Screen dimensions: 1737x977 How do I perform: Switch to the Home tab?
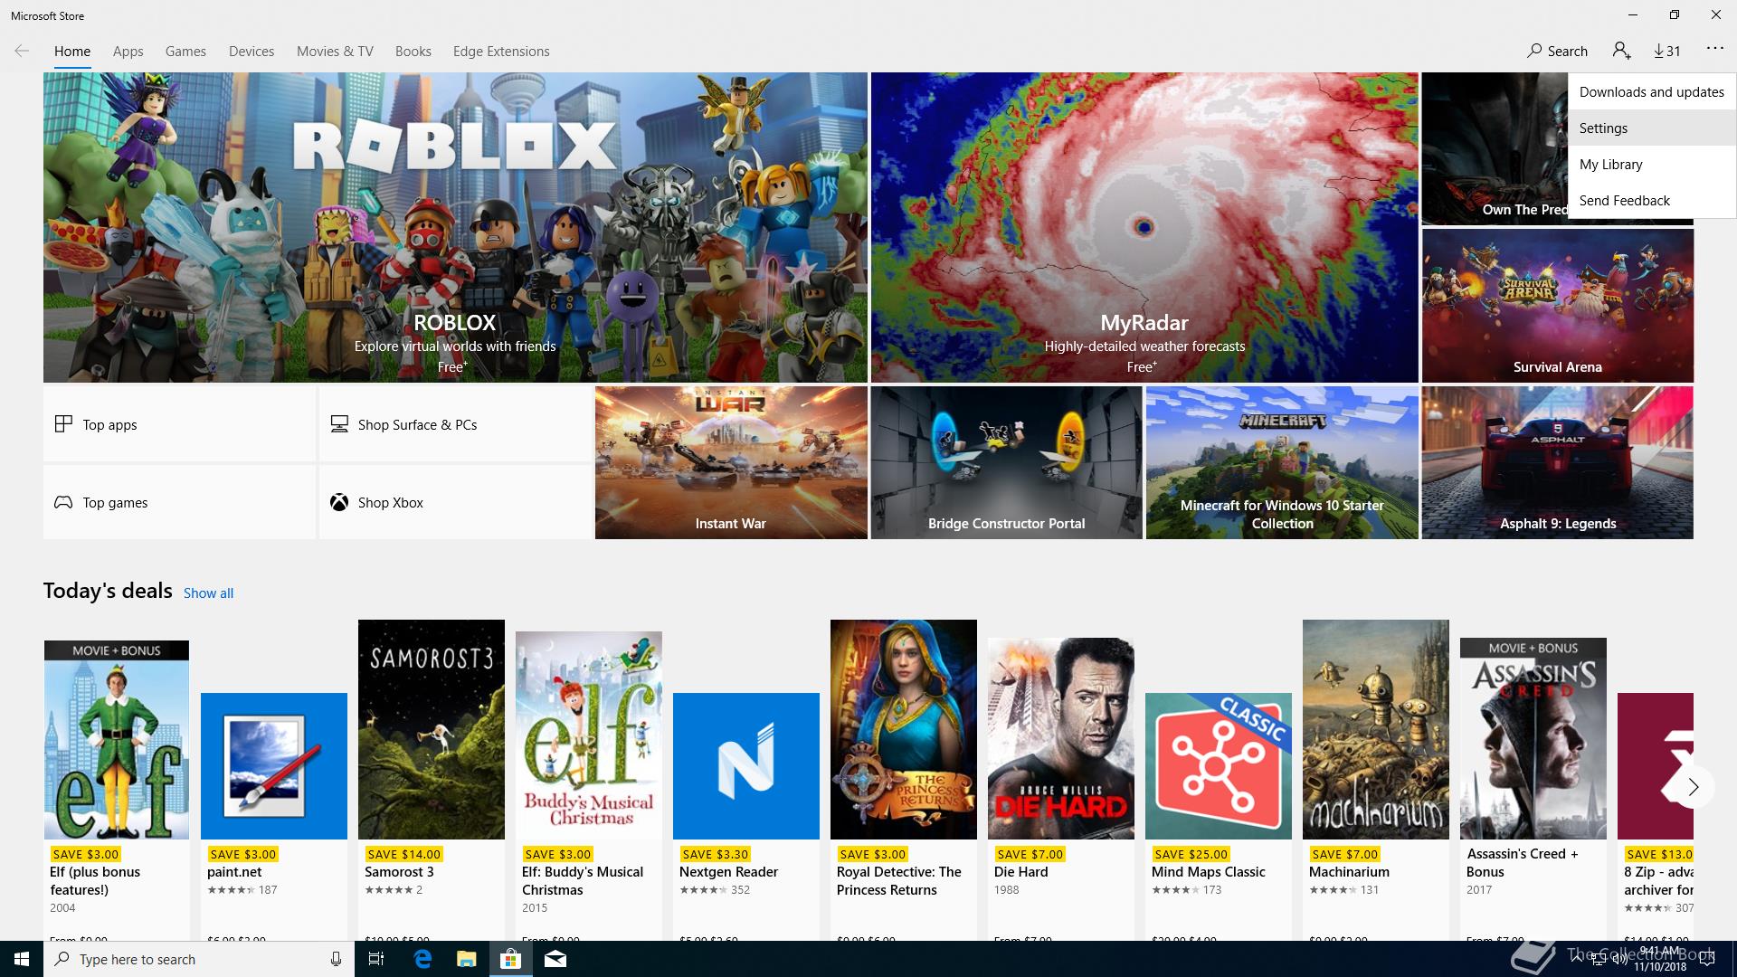[x=72, y=51]
